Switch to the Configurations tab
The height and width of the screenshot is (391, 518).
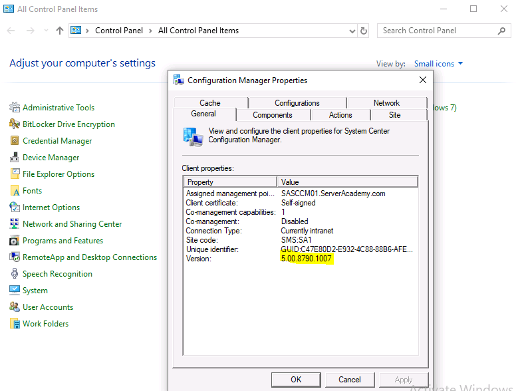297,103
